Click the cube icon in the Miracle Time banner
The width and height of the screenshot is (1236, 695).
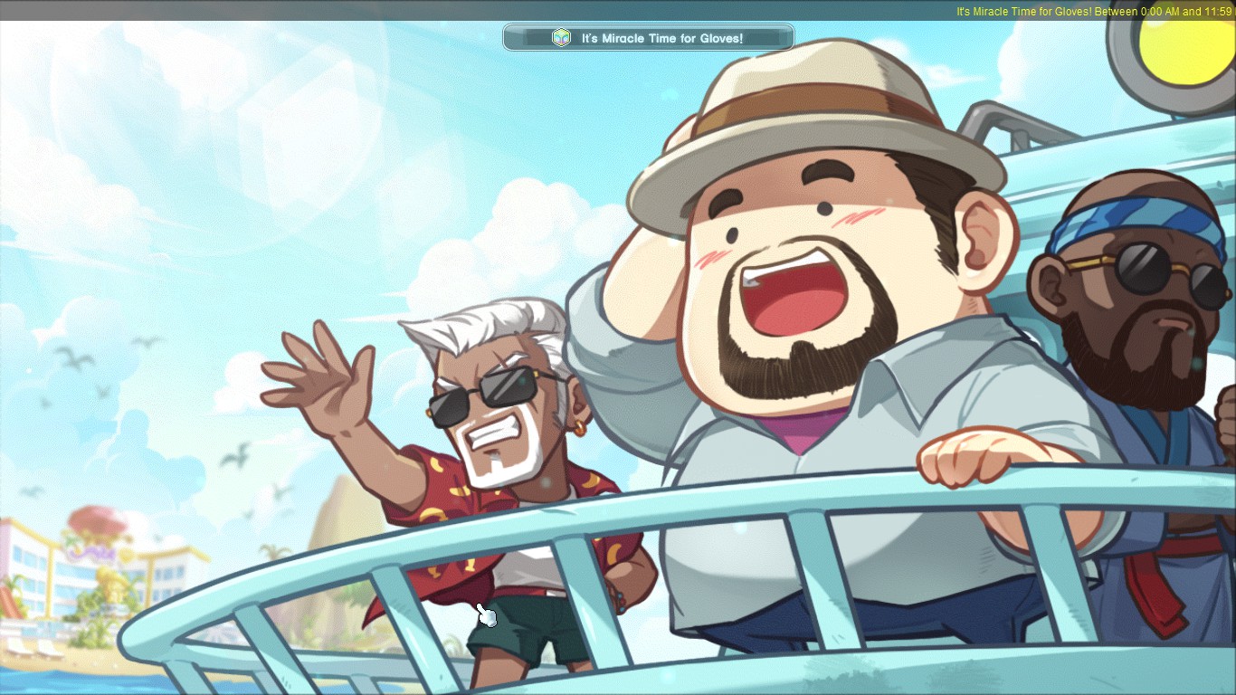coord(562,38)
